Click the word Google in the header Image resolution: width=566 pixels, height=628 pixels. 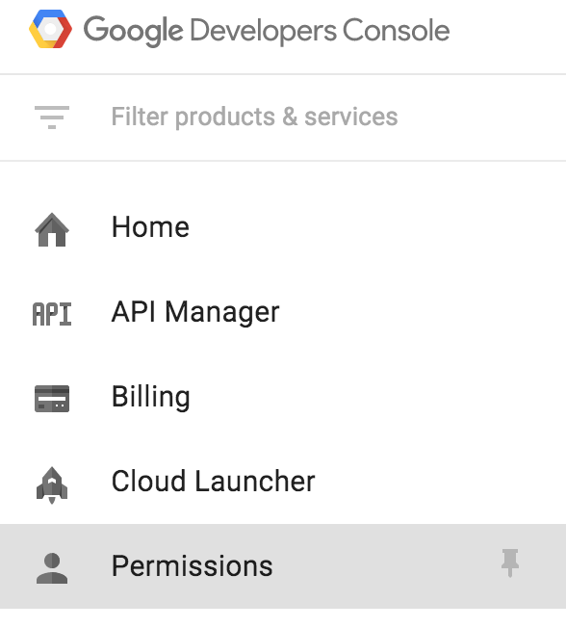coord(133,31)
